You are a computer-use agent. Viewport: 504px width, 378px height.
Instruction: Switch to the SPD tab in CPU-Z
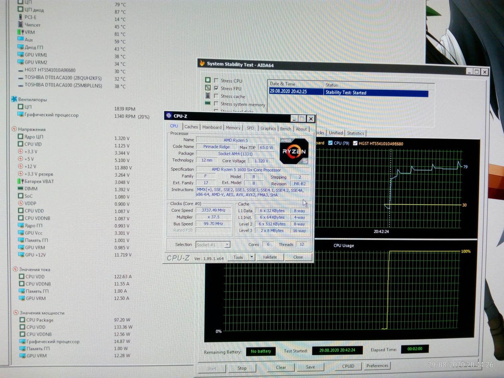(250, 128)
